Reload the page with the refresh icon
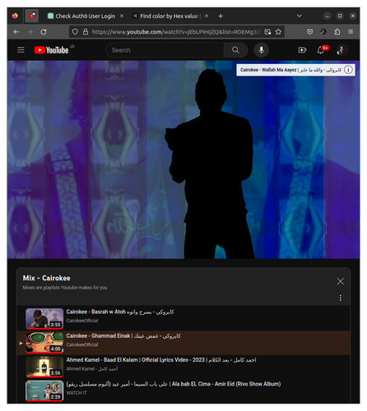Image resolution: width=367 pixels, height=411 pixels. coord(44,32)
